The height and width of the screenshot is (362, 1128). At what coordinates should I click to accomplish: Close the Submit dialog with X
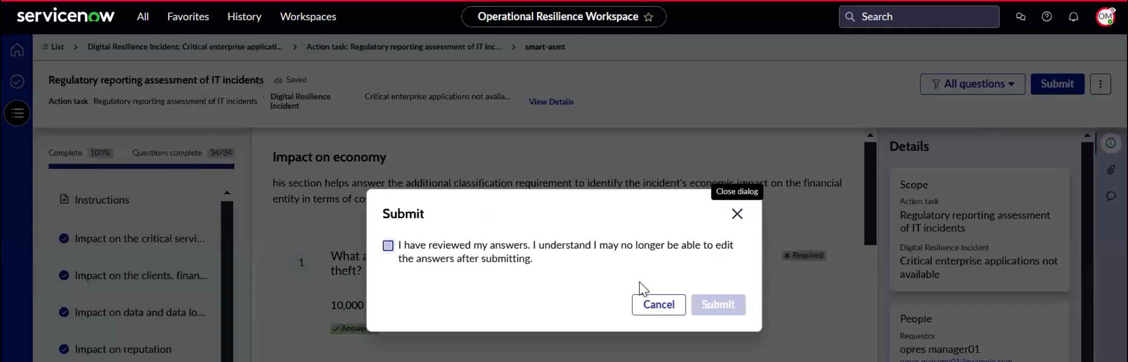coord(737,214)
